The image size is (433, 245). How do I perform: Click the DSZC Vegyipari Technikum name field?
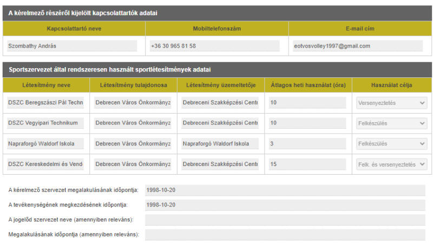(45, 123)
